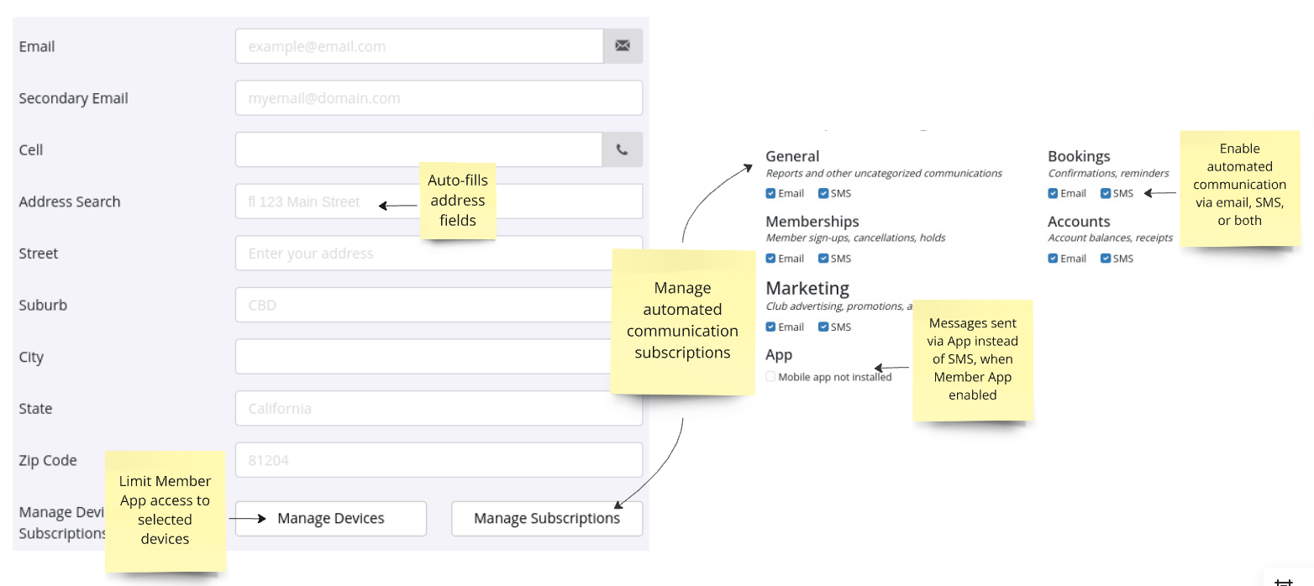Click the State field showing California

pyautogui.click(x=439, y=409)
